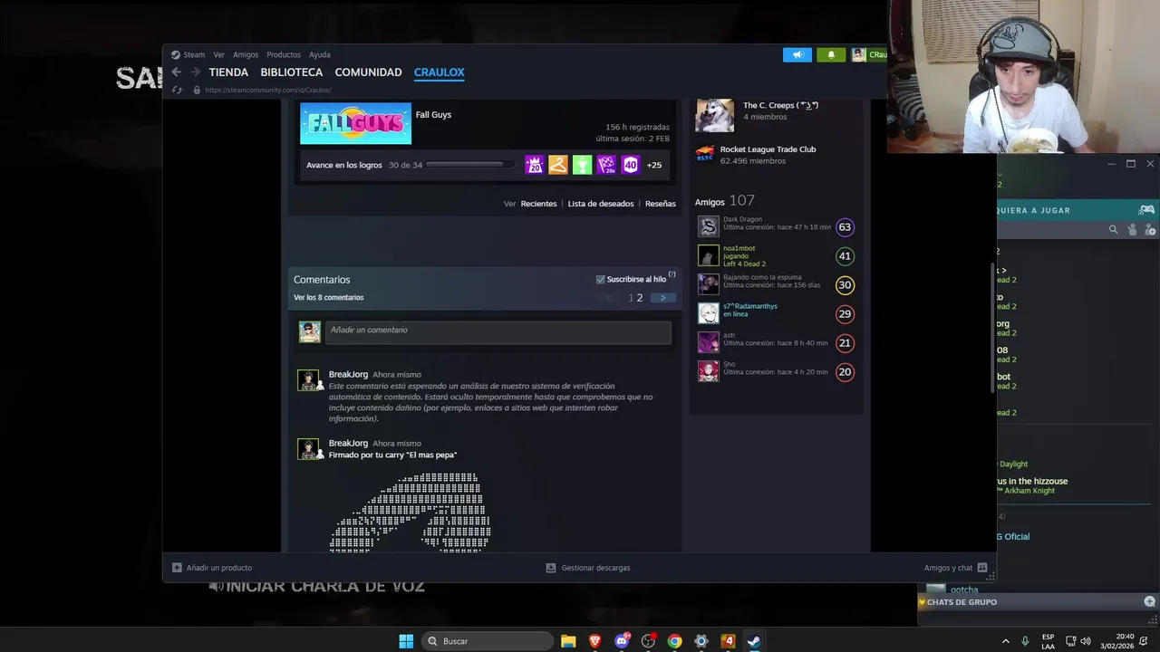Click the controller icon in the friends banner
This screenshot has width=1160, height=652.
pos(1146,210)
